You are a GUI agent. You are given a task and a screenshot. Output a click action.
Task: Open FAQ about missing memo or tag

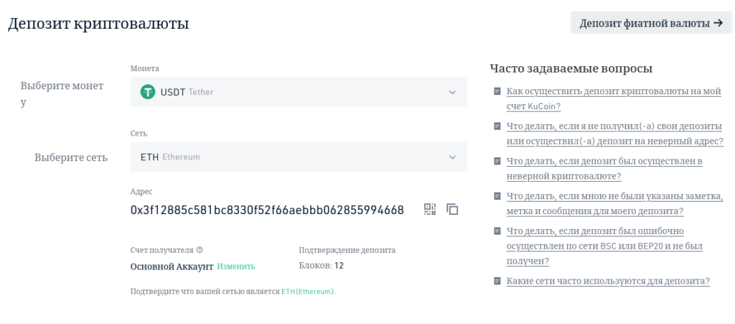(x=615, y=203)
